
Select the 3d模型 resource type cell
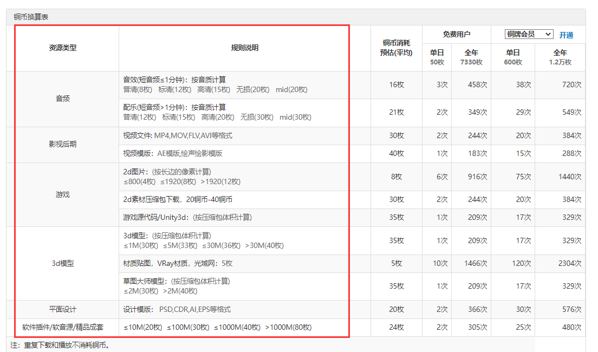[x=62, y=264]
